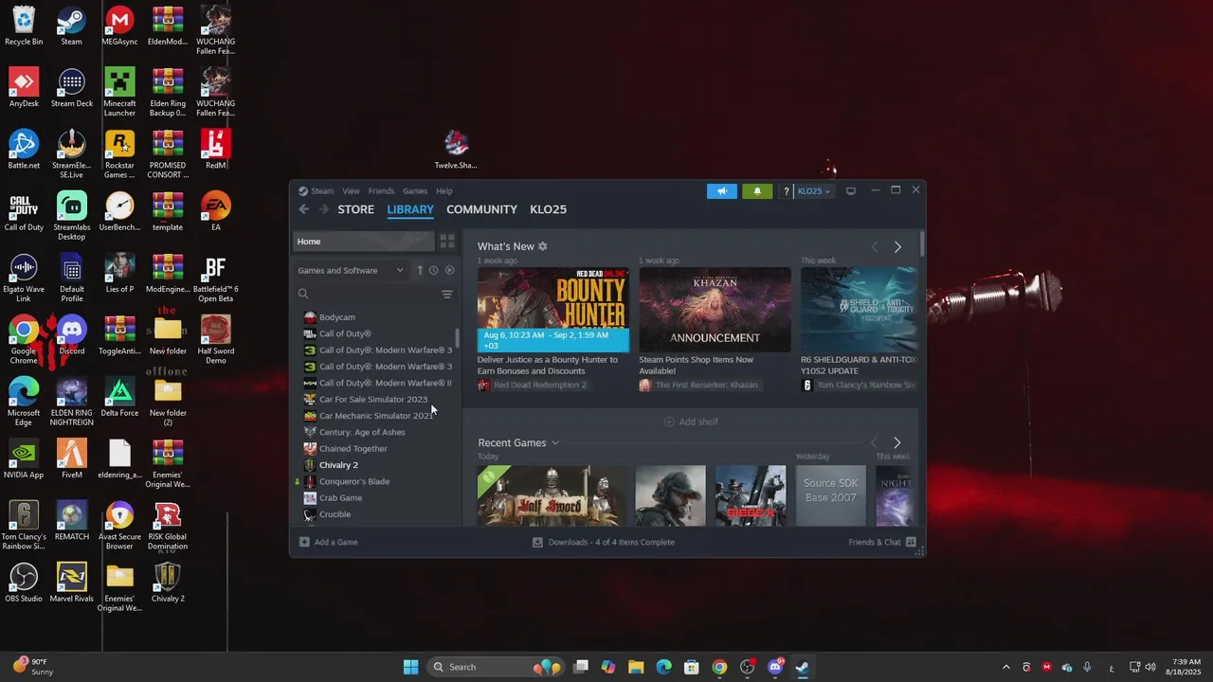Open What's New settings gear
This screenshot has height=682, width=1213.
tap(542, 246)
